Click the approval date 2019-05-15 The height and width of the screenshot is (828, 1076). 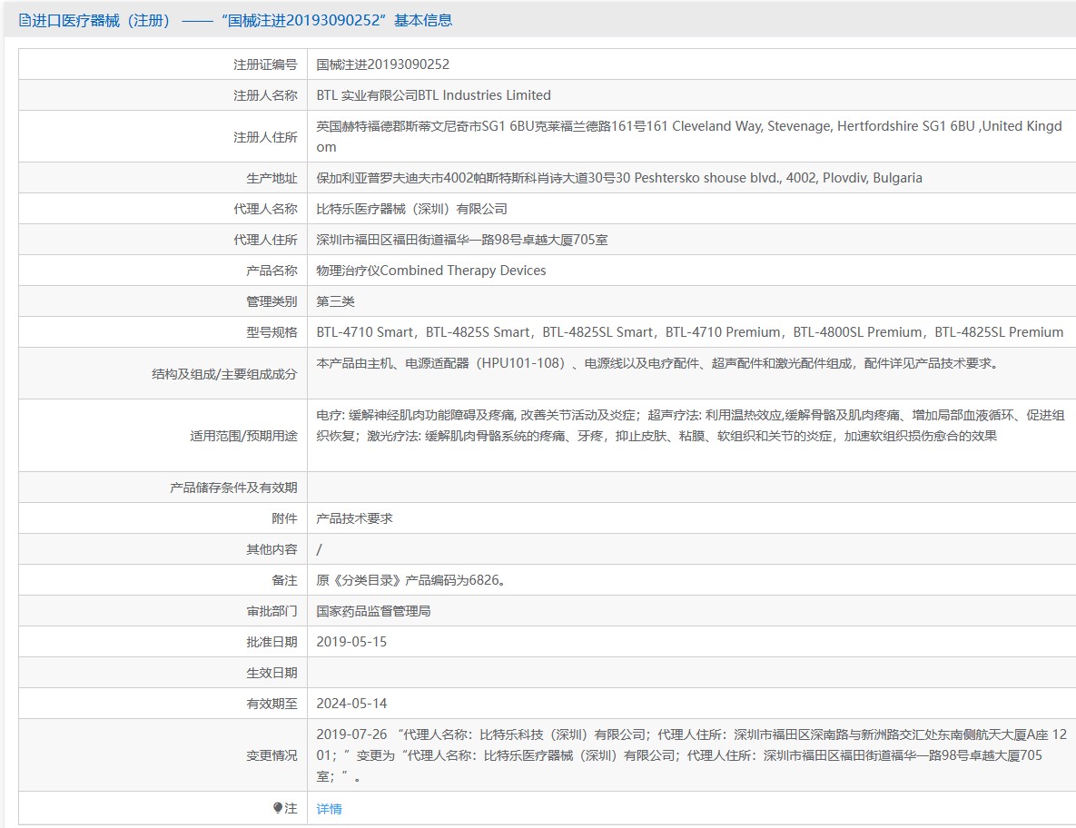[x=351, y=641]
